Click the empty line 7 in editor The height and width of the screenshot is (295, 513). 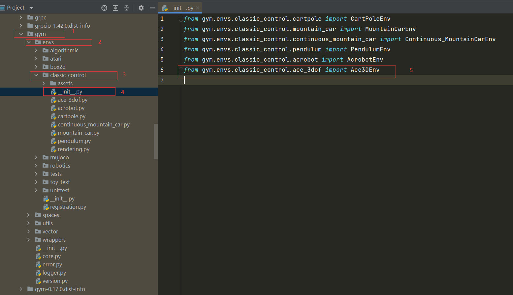click(x=346, y=80)
